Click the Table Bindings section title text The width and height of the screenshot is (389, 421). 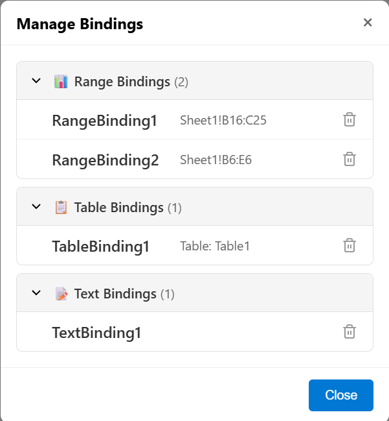click(x=118, y=208)
